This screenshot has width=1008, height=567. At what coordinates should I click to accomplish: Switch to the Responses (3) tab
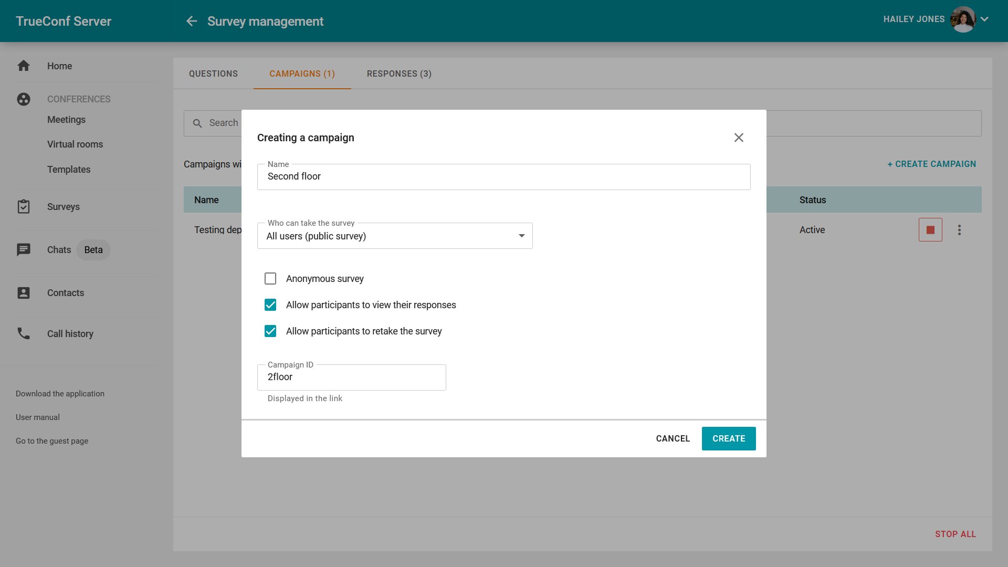pos(399,73)
